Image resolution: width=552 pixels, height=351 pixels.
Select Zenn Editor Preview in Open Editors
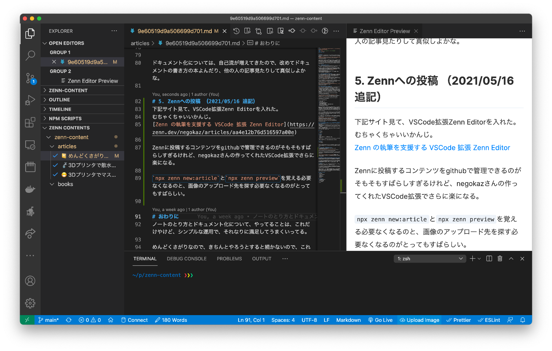click(x=82, y=81)
